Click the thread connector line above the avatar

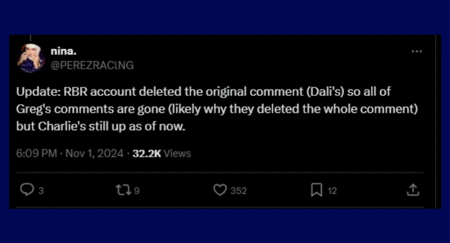pyautogui.click(x=31, y=38)
